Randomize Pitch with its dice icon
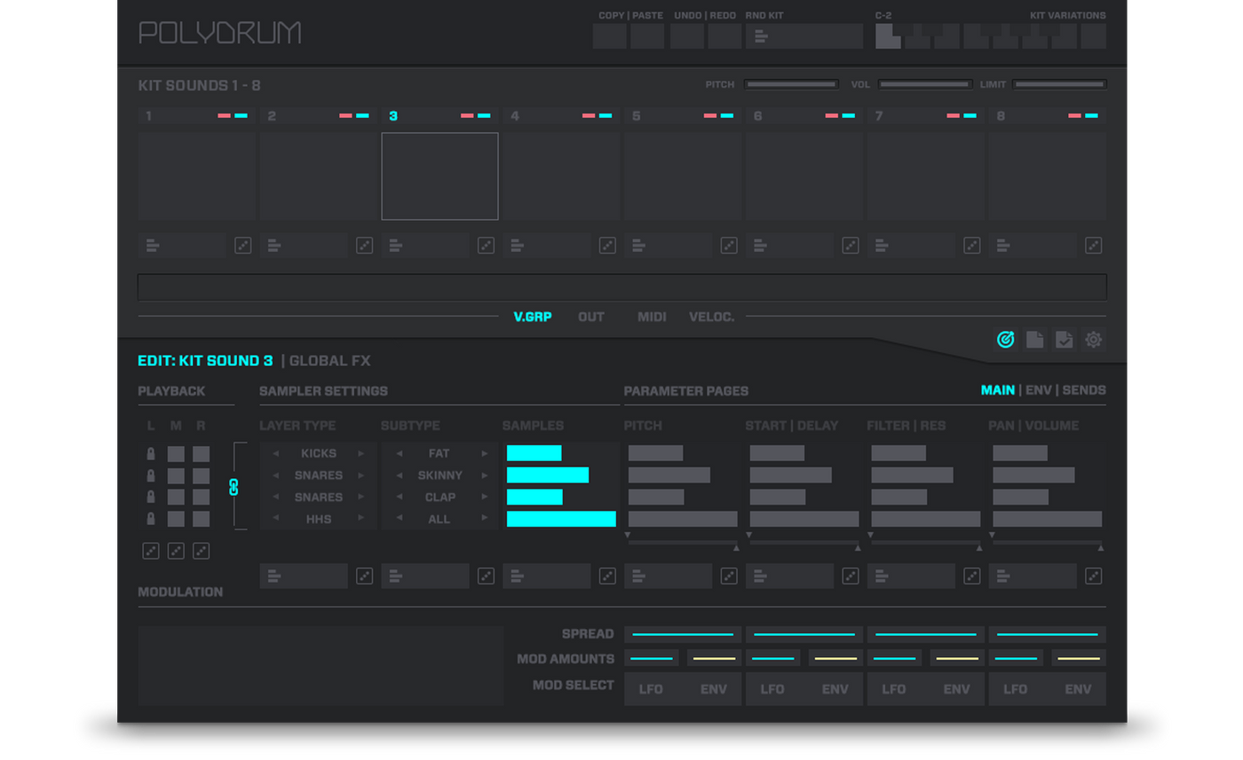This screenshot has width=1243, height=760. click(x=729, y=576)
